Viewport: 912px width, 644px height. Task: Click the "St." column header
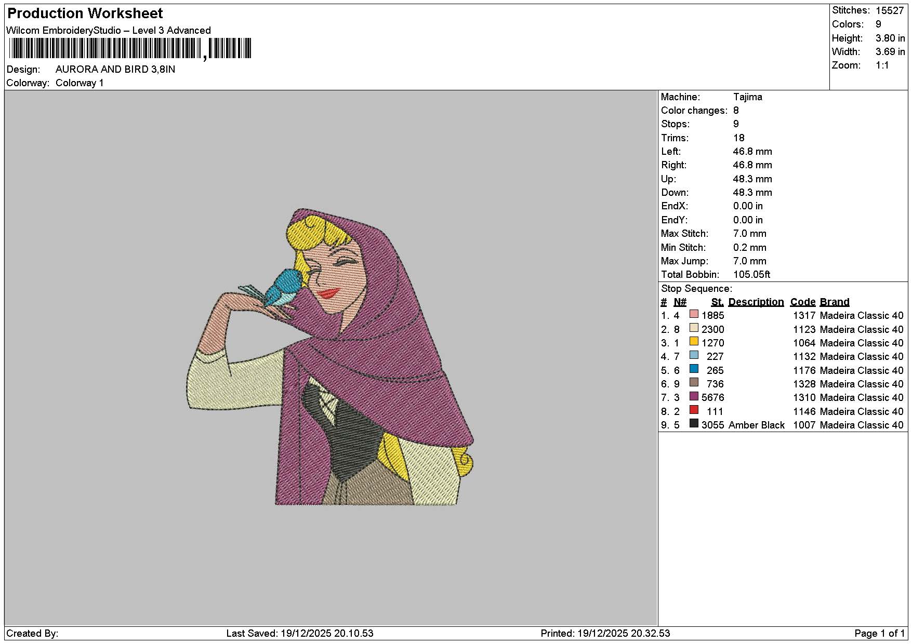[718, 302]
